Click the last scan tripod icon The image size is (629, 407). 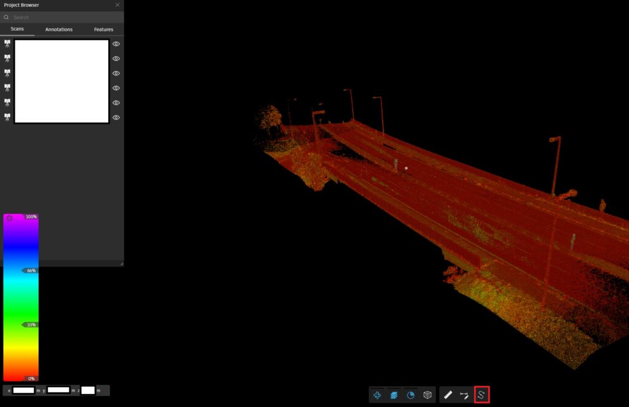tap(7, 117)
